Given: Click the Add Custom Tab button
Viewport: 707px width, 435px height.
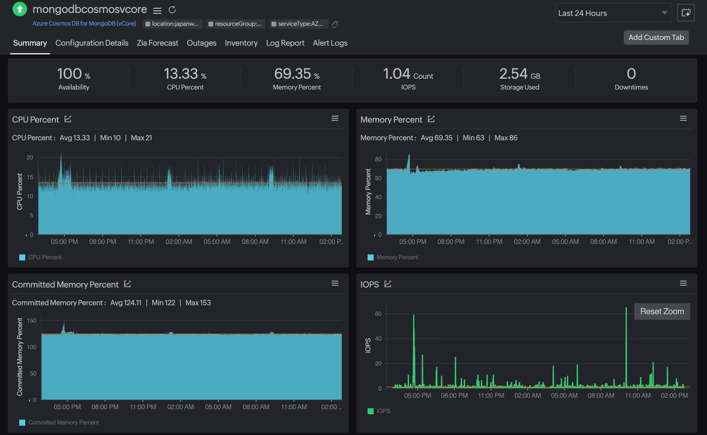Looking at the screenshot, I should [x=656, y=37].
